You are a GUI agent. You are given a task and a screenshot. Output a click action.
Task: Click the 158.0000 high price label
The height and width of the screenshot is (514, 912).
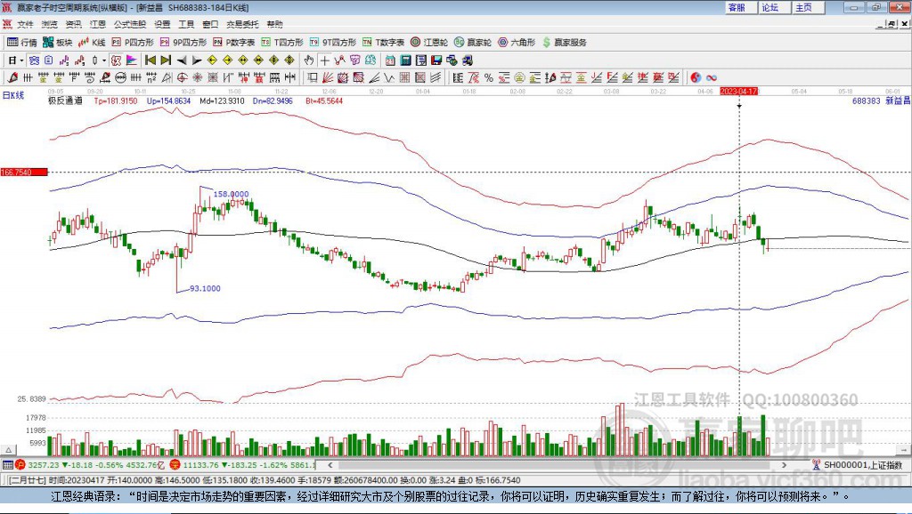(x=231, y=194)
